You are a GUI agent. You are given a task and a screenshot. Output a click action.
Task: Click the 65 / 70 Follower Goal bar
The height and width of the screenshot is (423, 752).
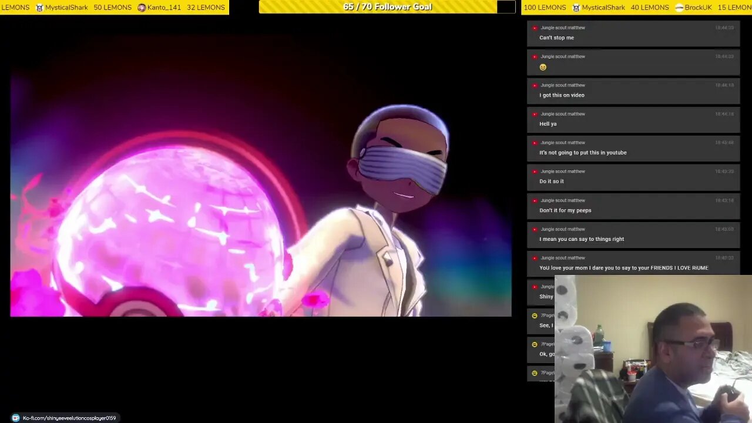387,7
